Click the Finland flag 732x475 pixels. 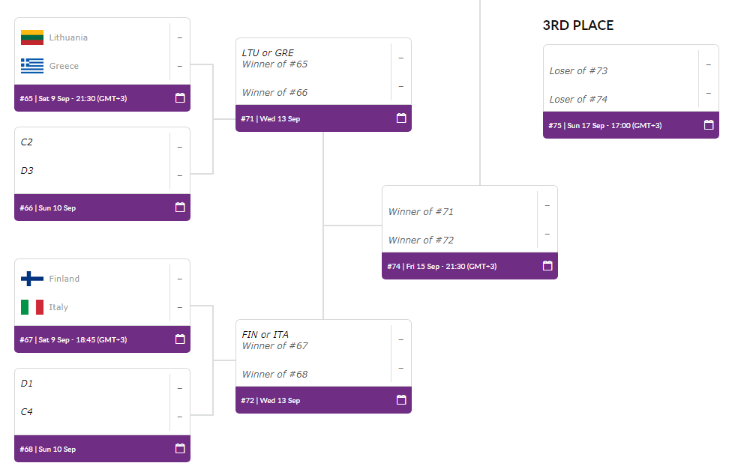pyautogui.click(x=32, y=279)
